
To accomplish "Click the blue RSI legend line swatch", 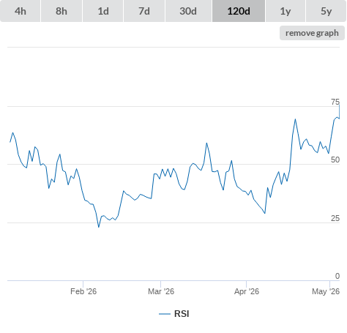I will pyautogui.click(x=165, y=314).
